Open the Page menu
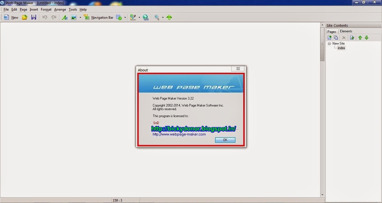Image resolution: width=382 pixels, height=203 pixels. coord(23,9)
